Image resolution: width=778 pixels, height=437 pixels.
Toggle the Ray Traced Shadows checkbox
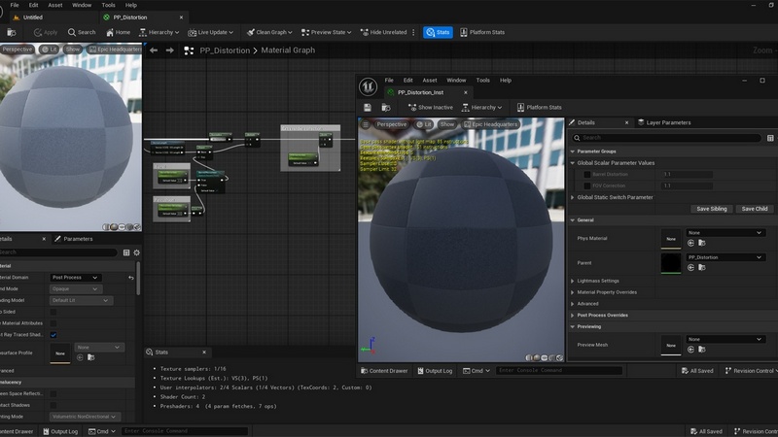point(53,335)
